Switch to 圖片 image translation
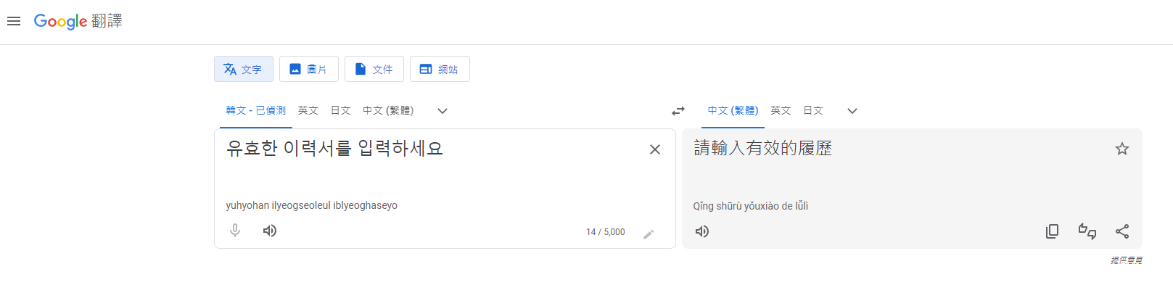 point(308,69)
